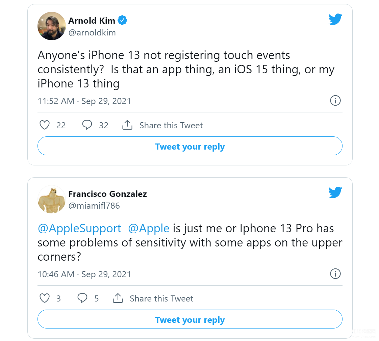Viewport: 379px width, 341px height.
Task: Click the share arrow icon on Arnold Kim's tweet
Action: click(x=127, y=125)
